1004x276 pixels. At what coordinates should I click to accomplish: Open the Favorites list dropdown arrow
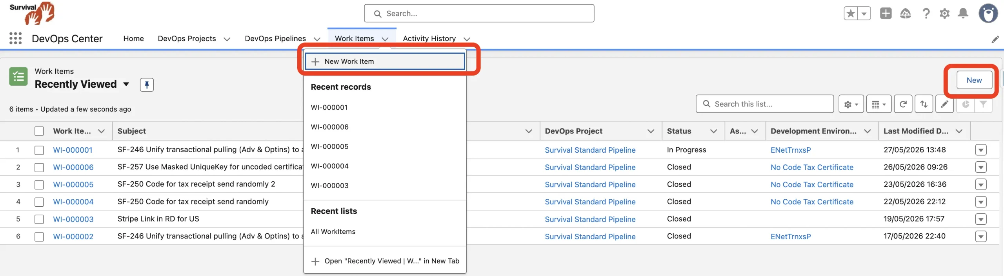click(x=864, y=14)
